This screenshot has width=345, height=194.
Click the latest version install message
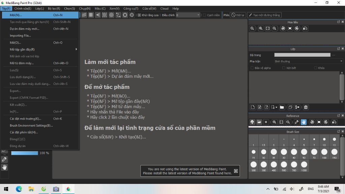click(187, 171)
